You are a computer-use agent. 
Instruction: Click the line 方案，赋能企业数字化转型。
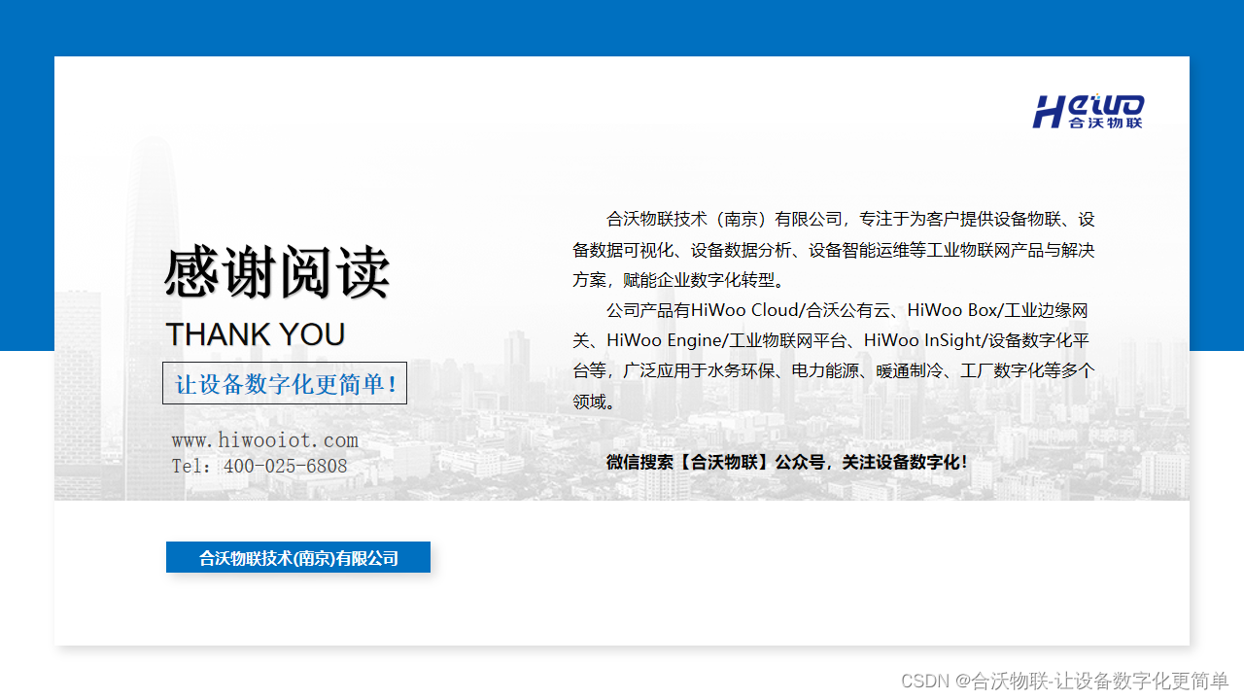[679, 280]
